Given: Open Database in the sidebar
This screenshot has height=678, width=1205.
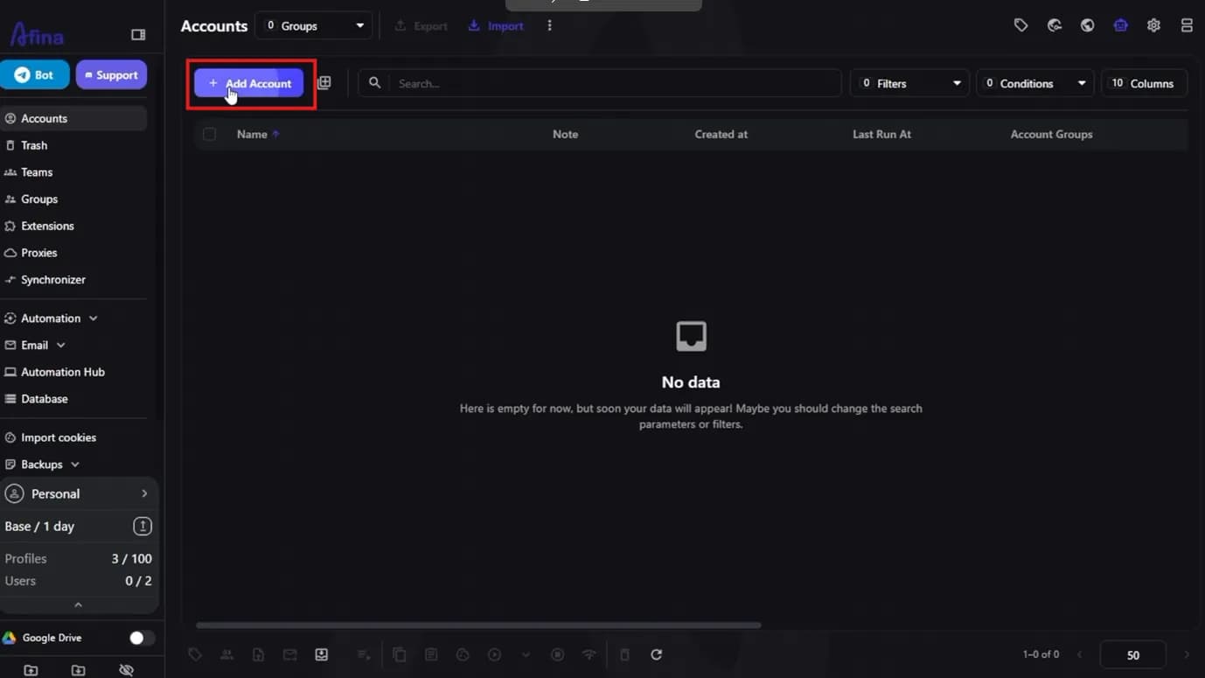Looking at the screenshot, I should pyautogui.click(x=73, y=399).
